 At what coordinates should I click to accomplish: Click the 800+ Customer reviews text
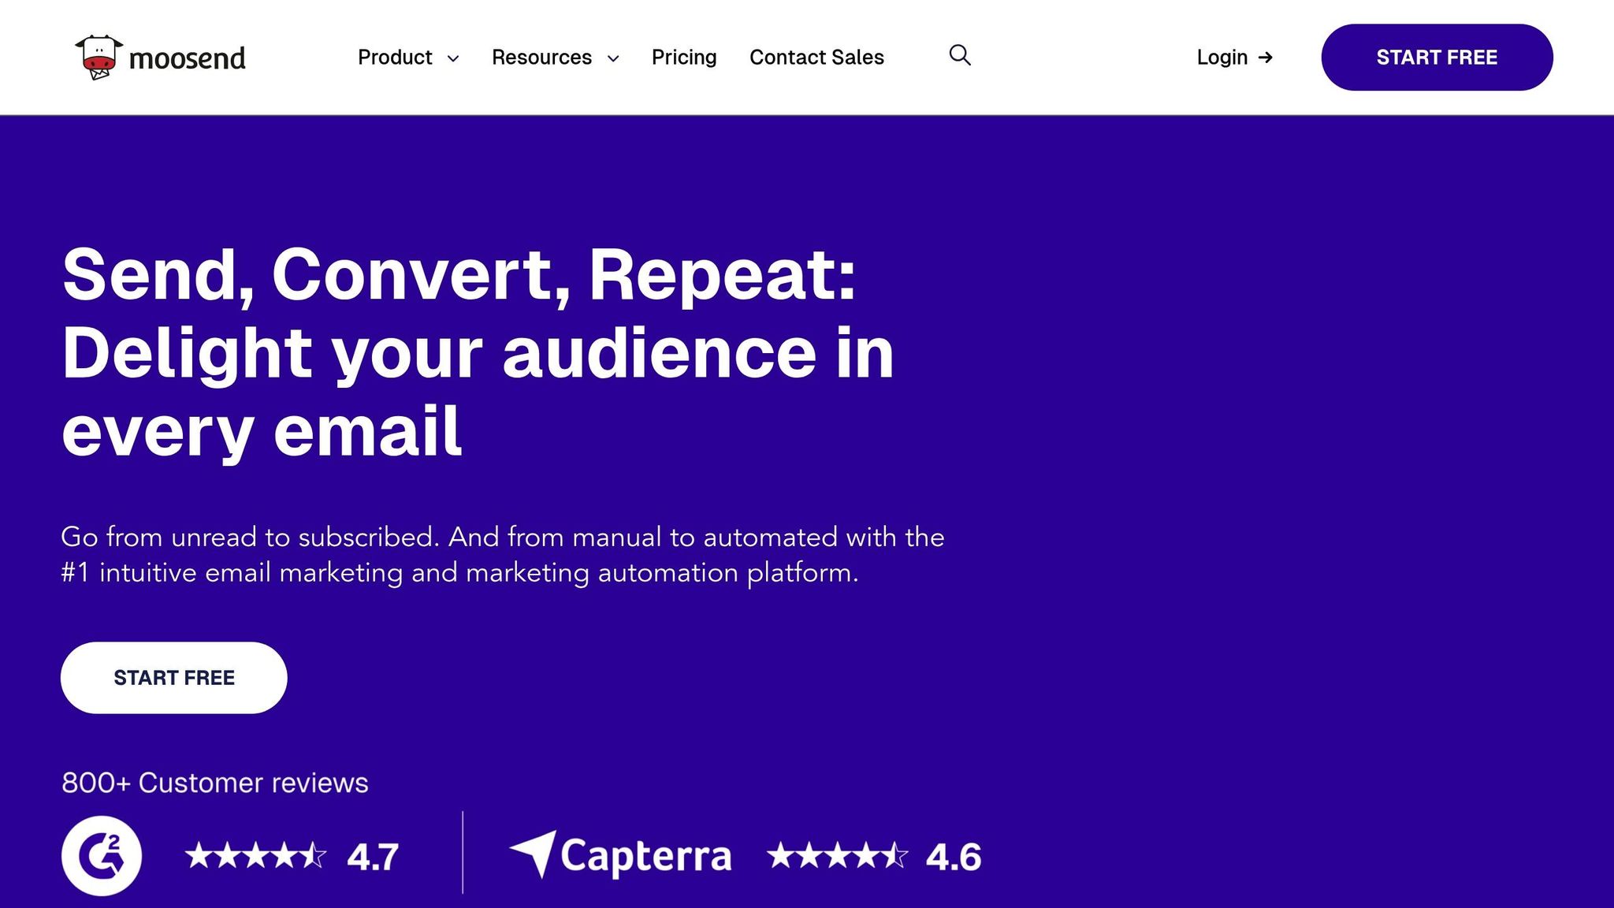pyautogui.click(x=214, y=783)
